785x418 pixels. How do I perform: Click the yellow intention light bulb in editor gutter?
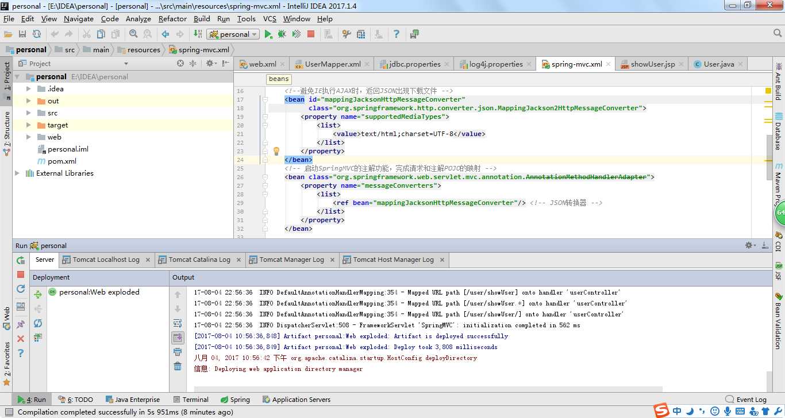[276, 151]
